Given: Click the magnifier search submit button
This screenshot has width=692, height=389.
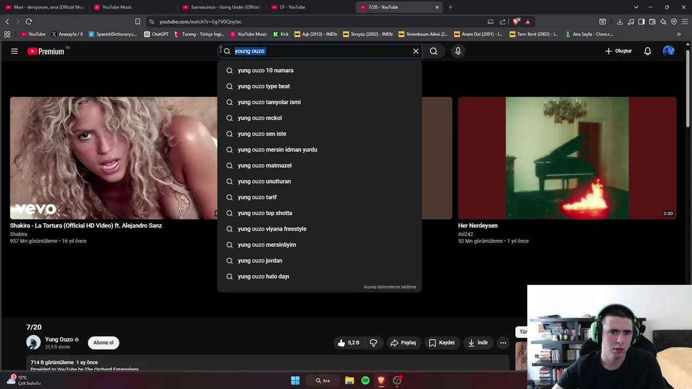Looking at the screenshot, I should point(434,51).
